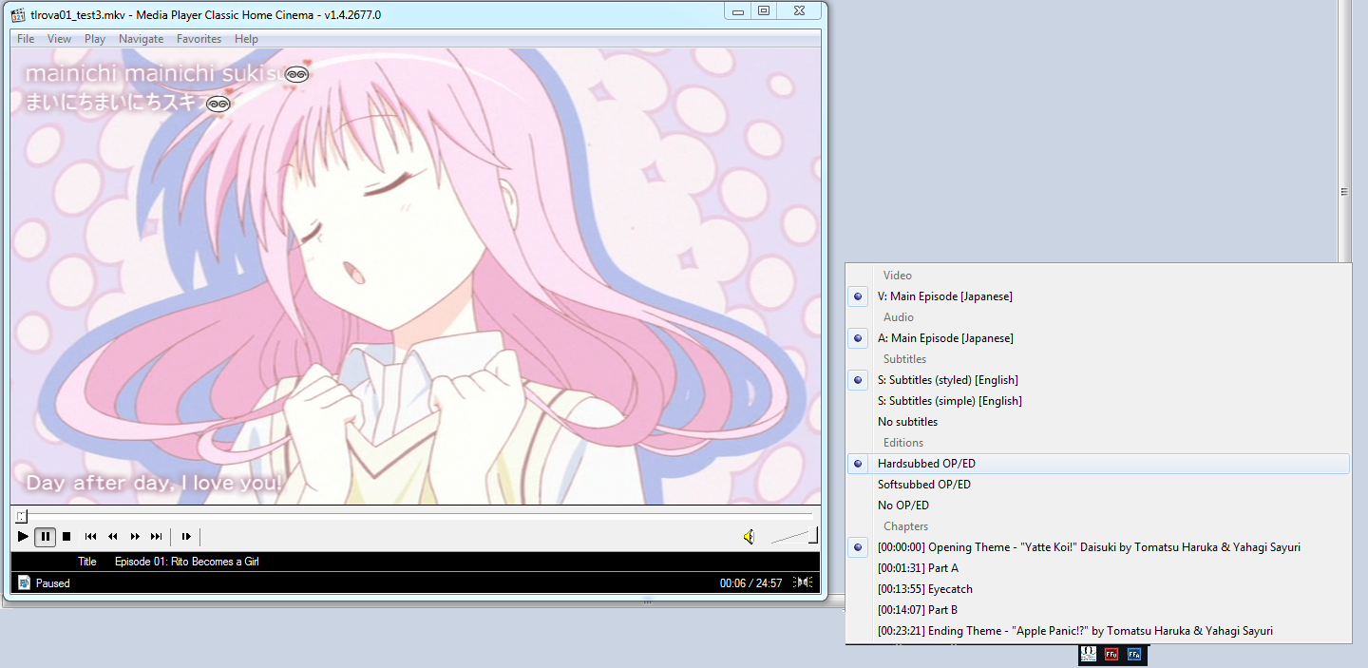This screenshot has height=668, width=1368.
Task: Skip ahead with the Next chapter button
Action: coord(157,537)
